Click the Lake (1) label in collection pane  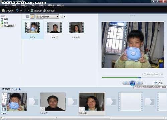pos(54,37)
